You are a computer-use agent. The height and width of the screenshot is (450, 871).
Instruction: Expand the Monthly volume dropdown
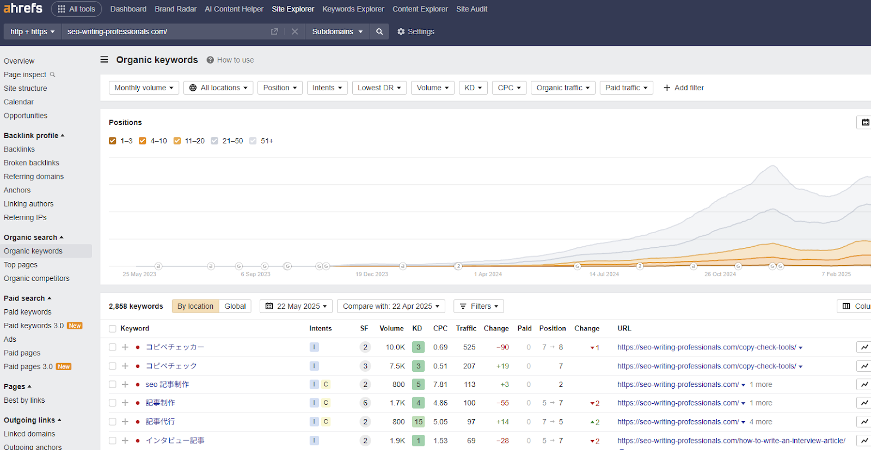point(144,87)
